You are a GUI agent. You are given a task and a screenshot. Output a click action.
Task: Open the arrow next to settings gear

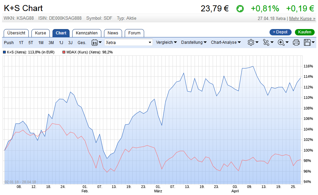pos(257,42)
